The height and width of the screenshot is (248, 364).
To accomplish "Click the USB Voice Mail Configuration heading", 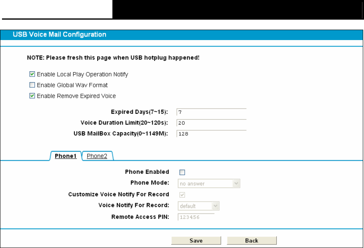I will 60,34.
